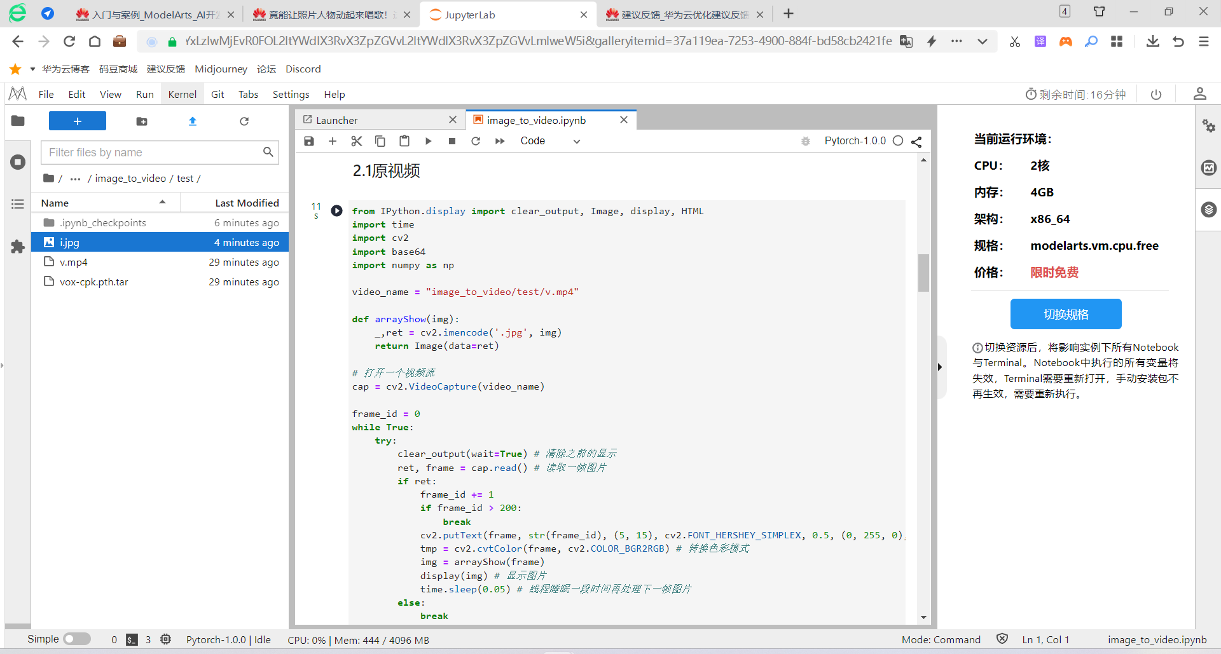Click the save notebook icon

tap(309, 141)
